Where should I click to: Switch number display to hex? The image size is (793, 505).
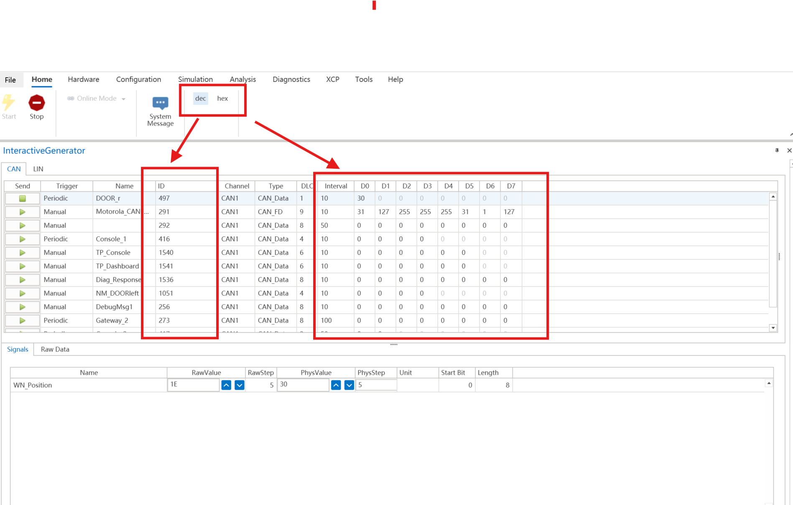[222, 99]
